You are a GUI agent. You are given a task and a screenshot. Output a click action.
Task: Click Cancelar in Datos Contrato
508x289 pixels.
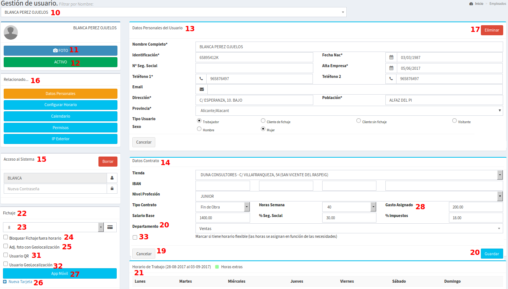coord(144,254)
